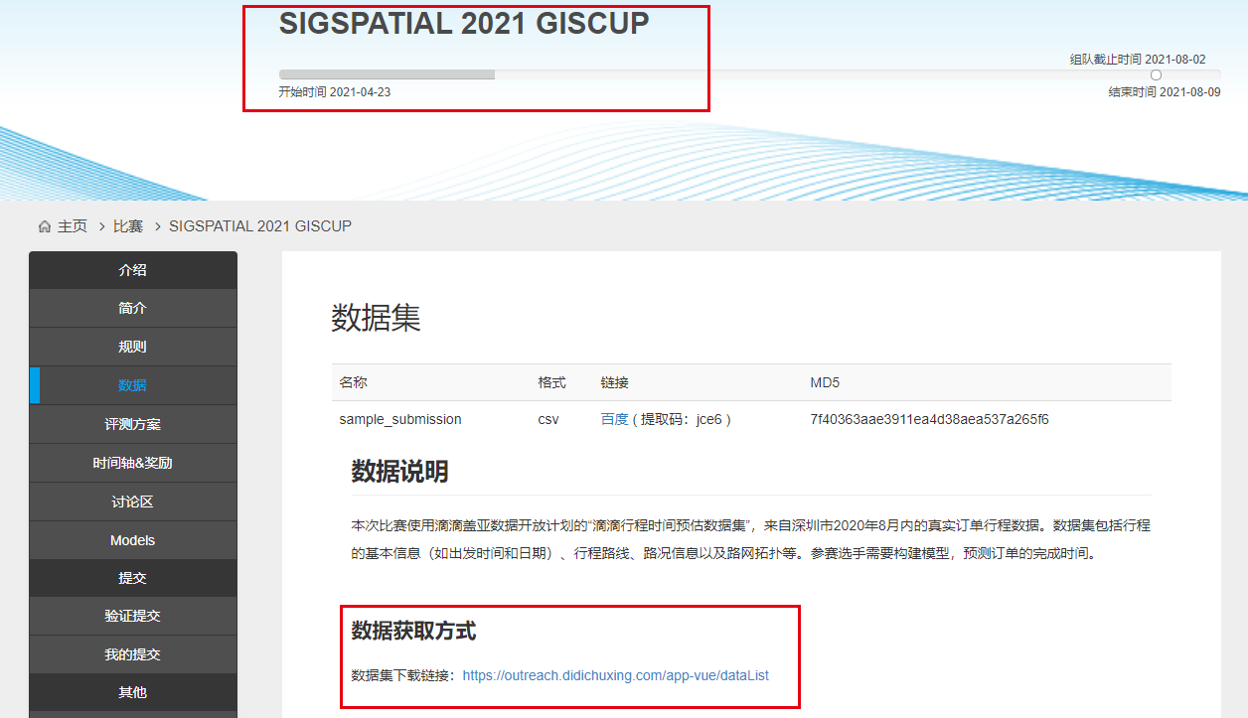Open the 评测方案 sidebar item

[x=133, y=424]
